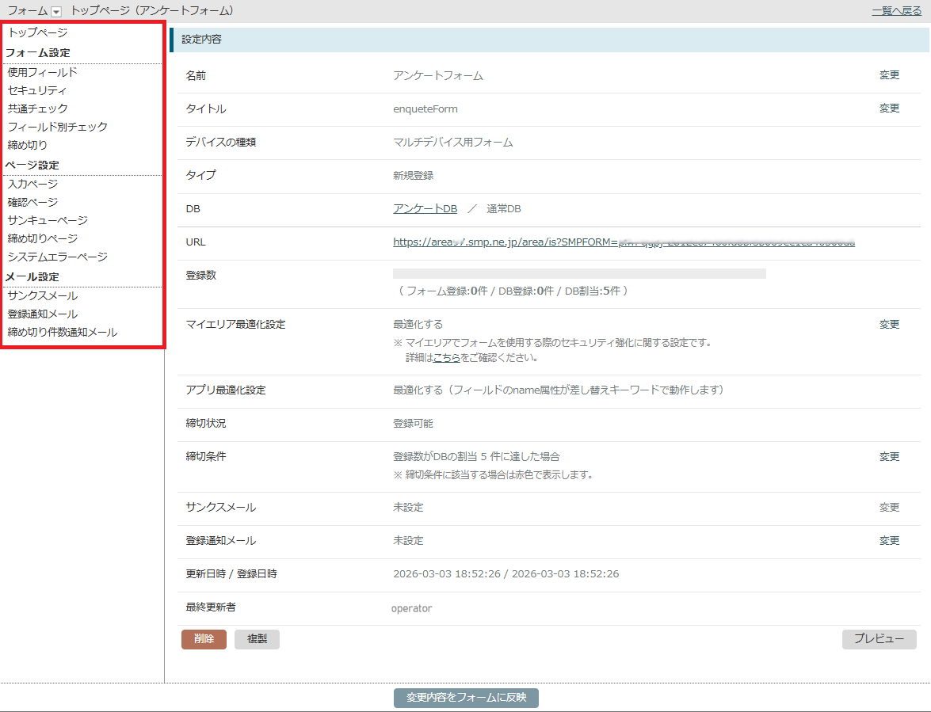Screen dimensions: 931x712
Task: Click 変更 for the タイトル row
Action: click(x=889, y=109)
